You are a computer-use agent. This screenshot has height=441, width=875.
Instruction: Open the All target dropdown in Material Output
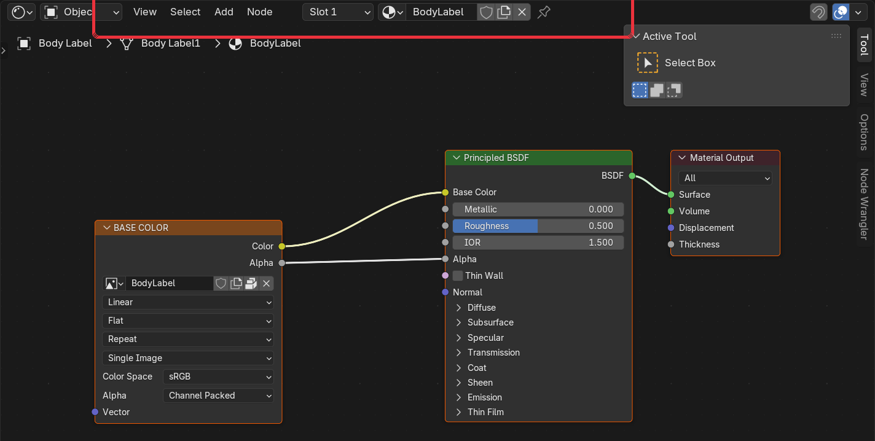(725, 178)
